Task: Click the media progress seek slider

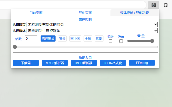Action: coord(85,47)
